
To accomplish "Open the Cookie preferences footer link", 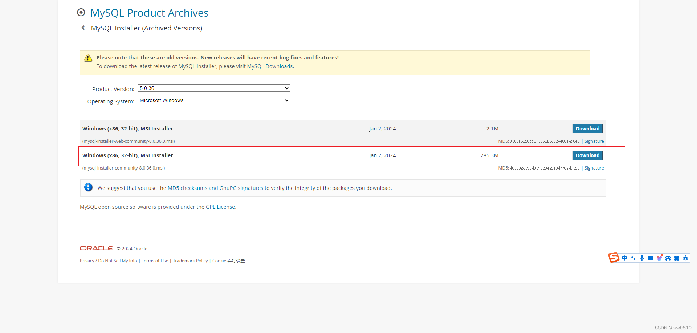I will 229,261.
